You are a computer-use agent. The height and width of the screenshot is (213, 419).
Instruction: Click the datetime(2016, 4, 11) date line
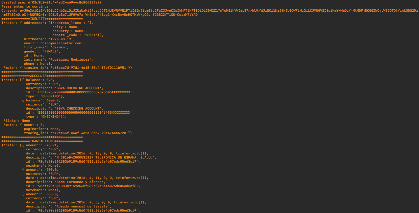click(86, 178)
